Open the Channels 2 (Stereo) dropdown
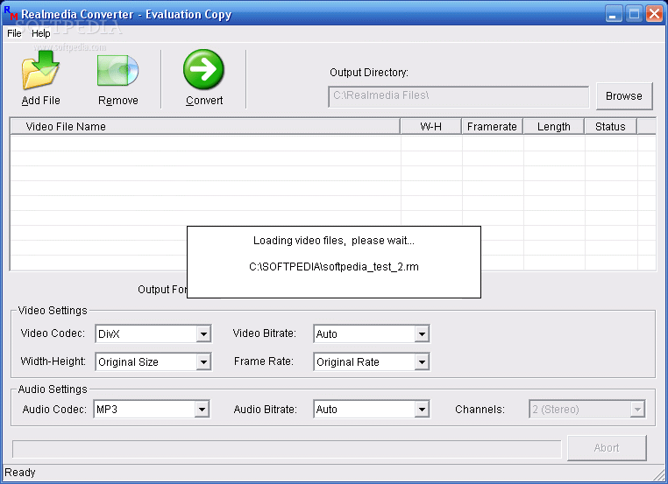The height and width of the screenshot is (484, 668). [587, 409]
